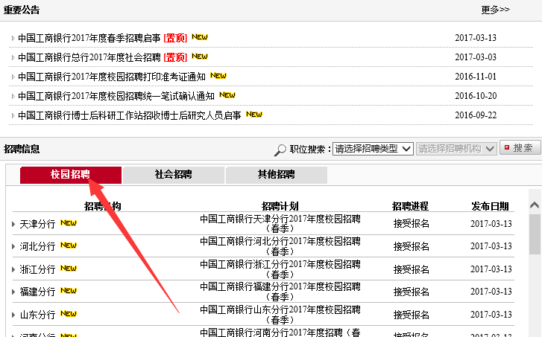Viewport: 542px width, 337px height.
Task: Click the NEW badge beside 河北分行
Action: click(68, 245)
